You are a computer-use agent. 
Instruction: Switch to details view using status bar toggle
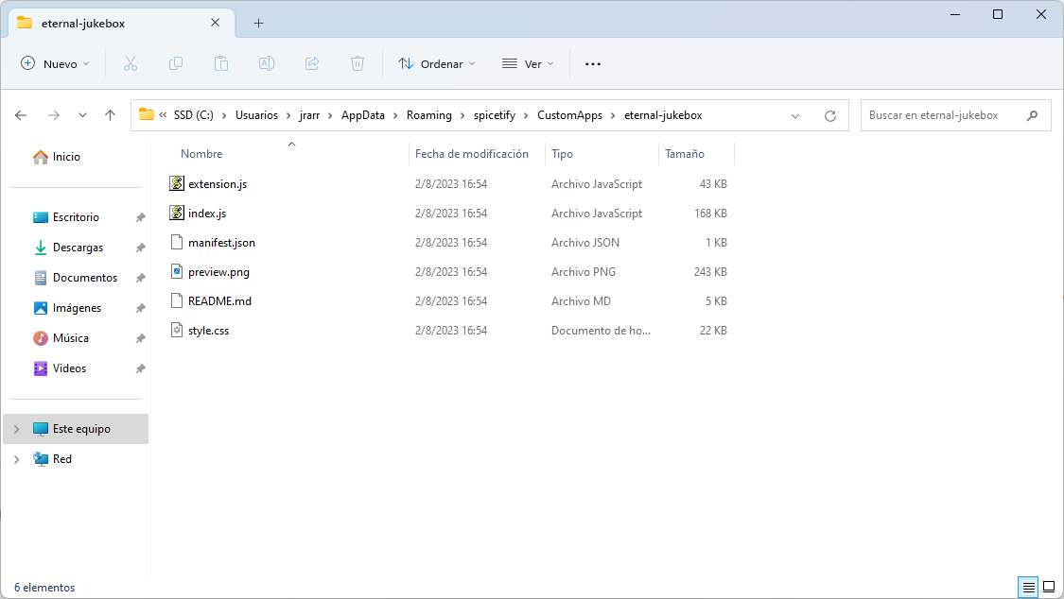[x=1028, y=587]
